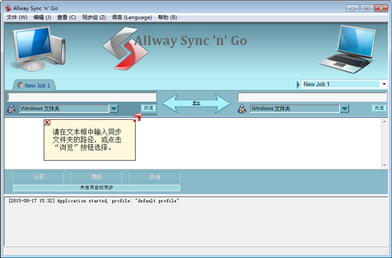The width and height of the screenshot is (392, 258).
Task: Click the Allway Sync logo emblem
Action: click(125, 49)
